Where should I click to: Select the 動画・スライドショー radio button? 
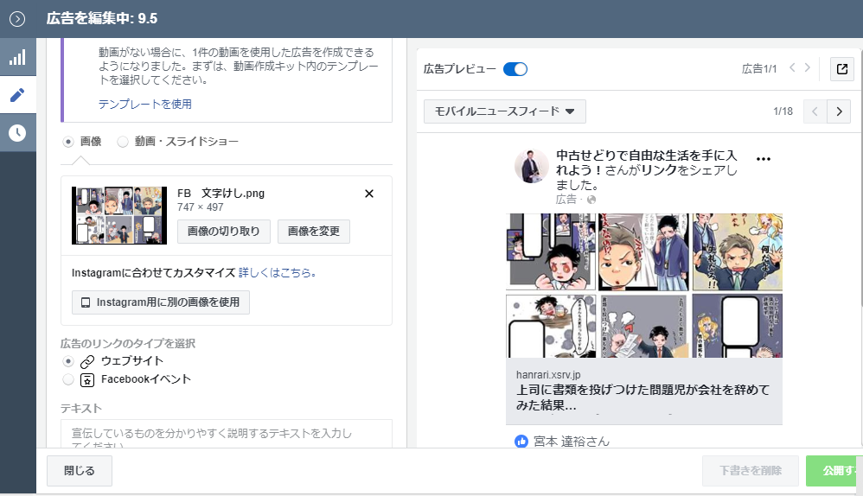click(122, 141)
